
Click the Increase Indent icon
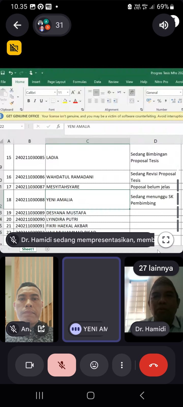[x=115, y=101]
